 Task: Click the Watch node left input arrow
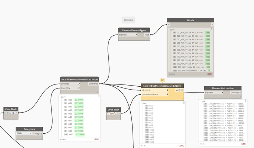168,25
